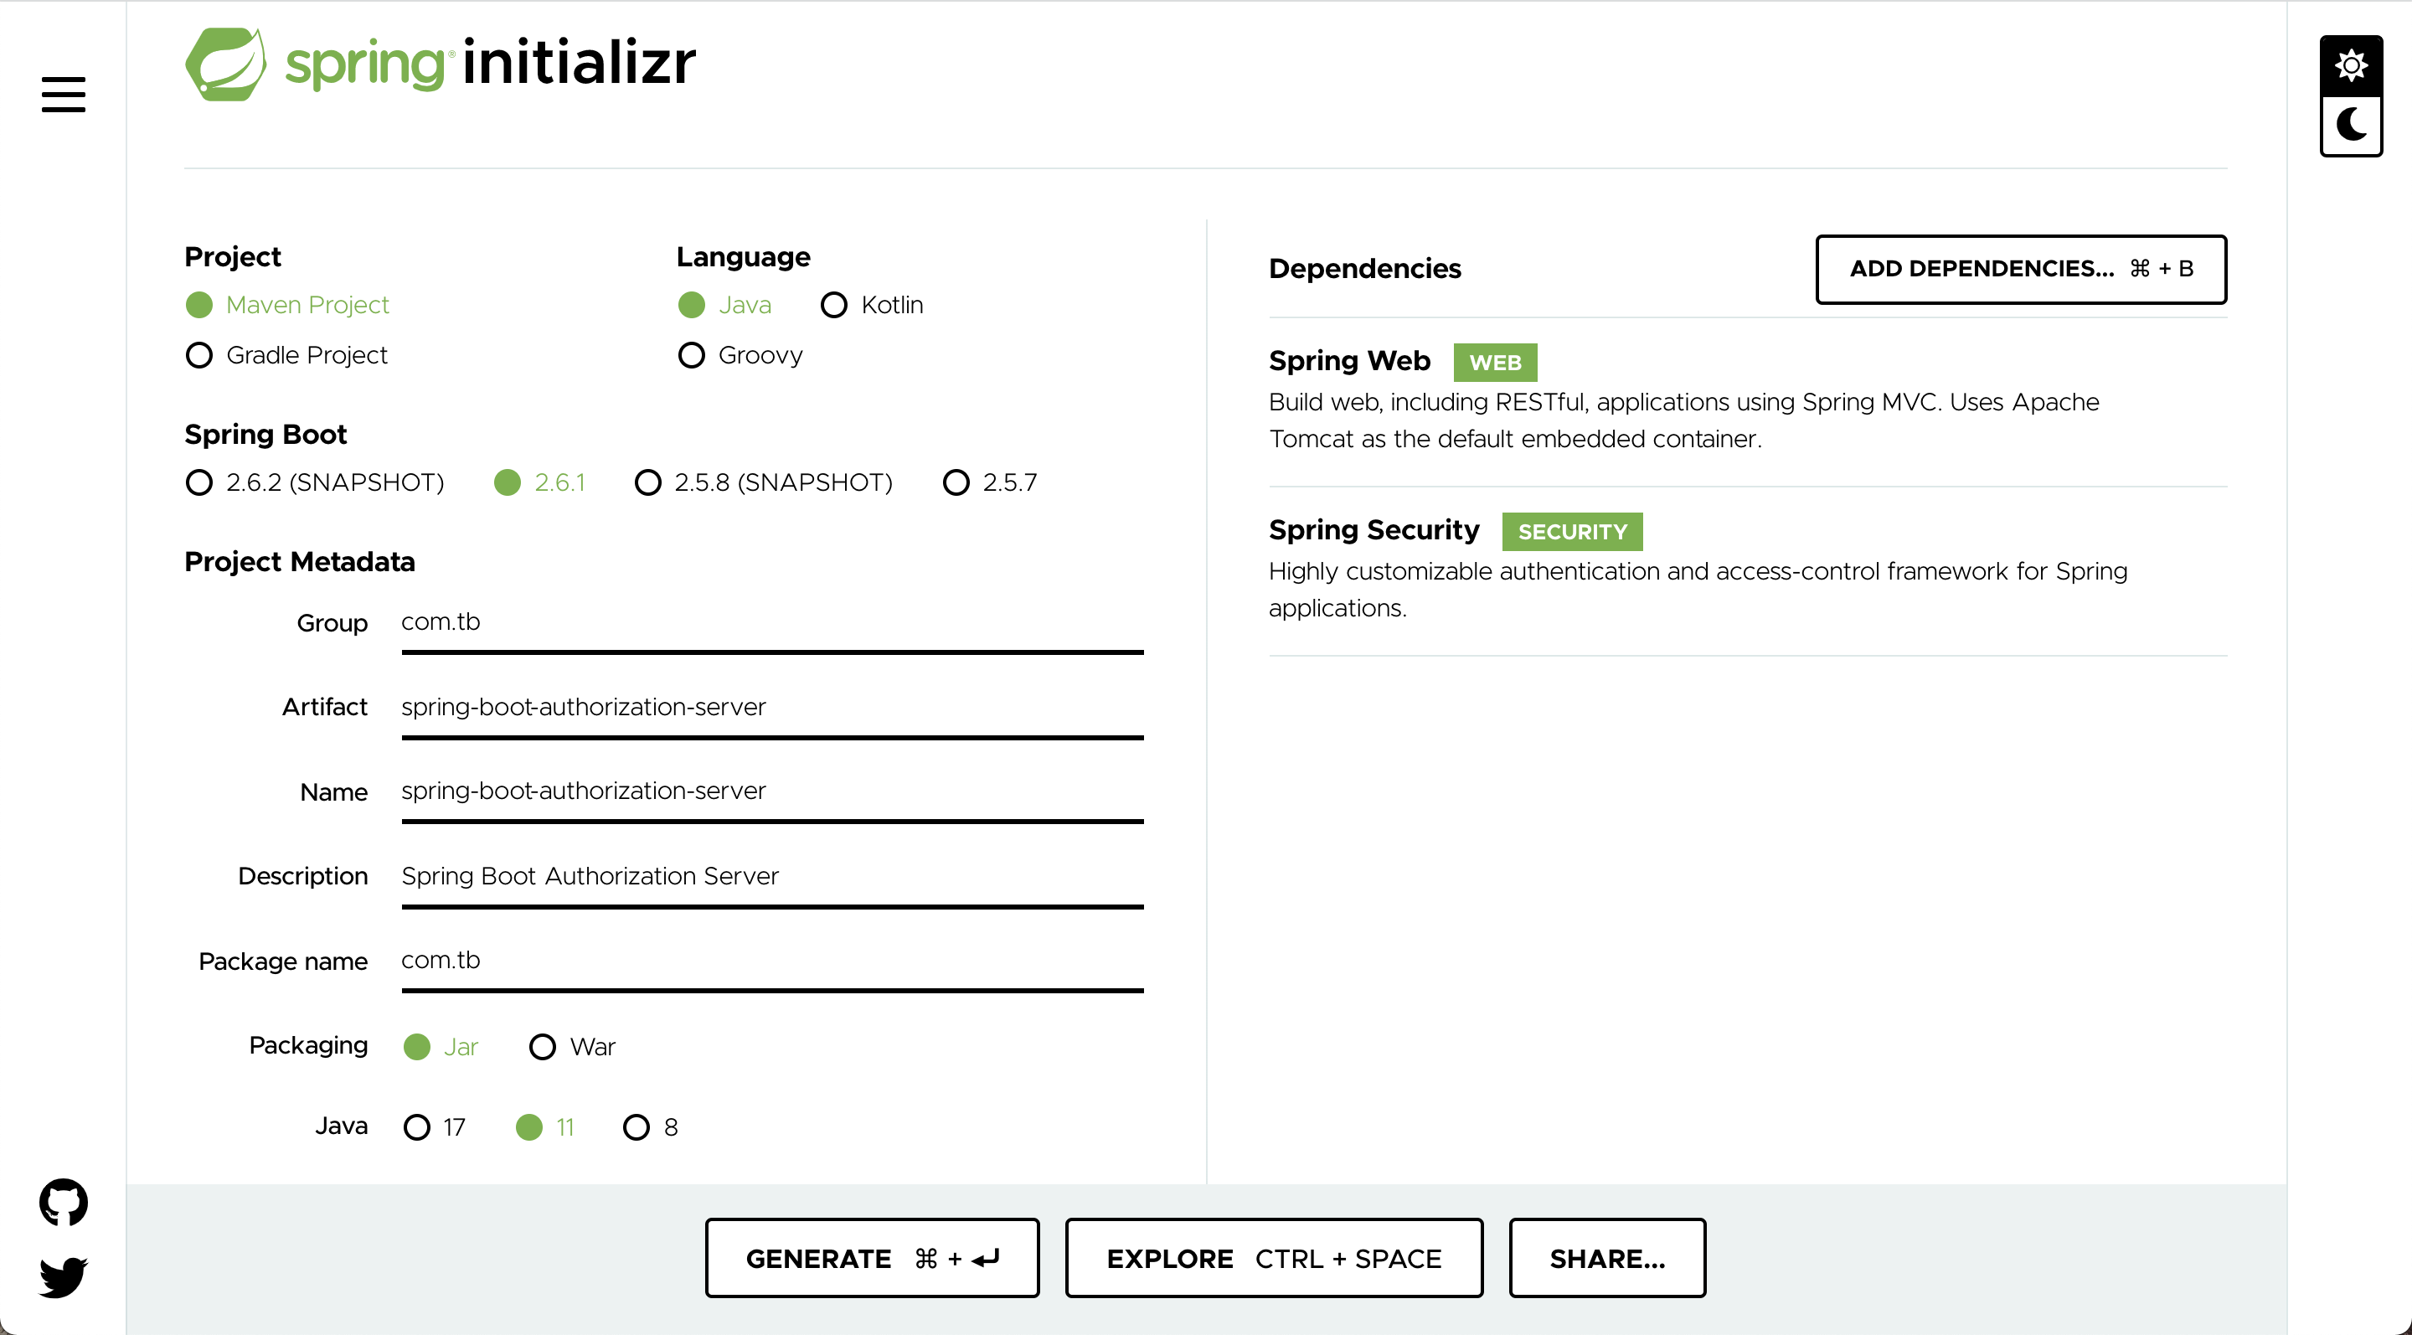Select Java version 17
The width and height of the screenshot is (2412, 1335).
pos(435,1127)
